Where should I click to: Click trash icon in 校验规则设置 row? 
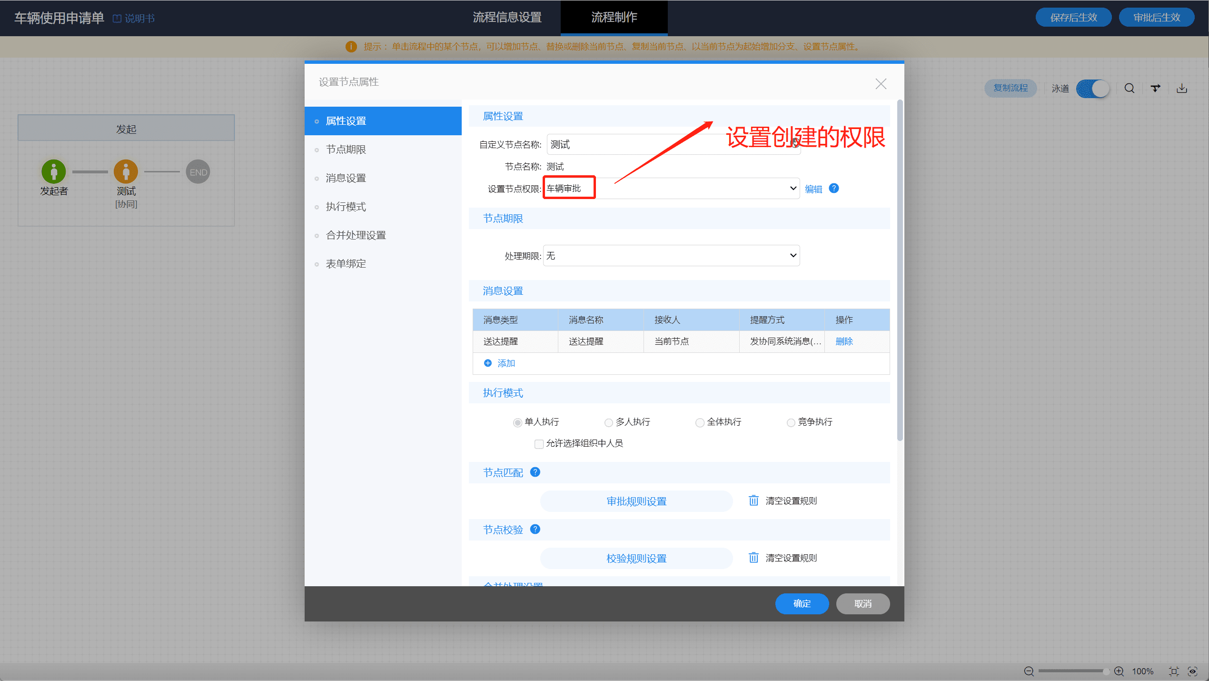(x=754, y=558)
